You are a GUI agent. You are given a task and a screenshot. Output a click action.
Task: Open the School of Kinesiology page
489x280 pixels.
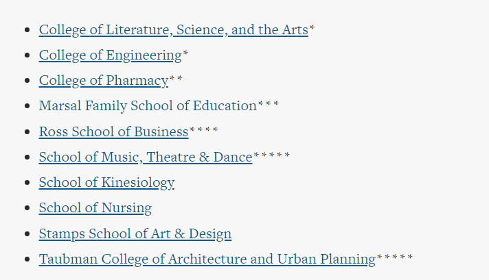(106, 183)
